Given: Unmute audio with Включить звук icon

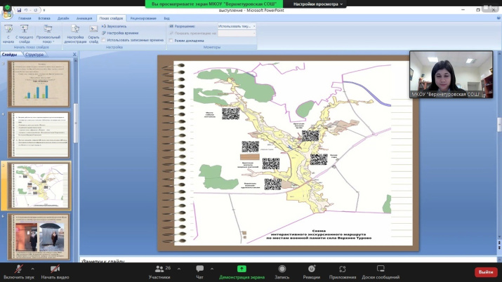Looking at the screenshot, I should click(x=18, y=269).
